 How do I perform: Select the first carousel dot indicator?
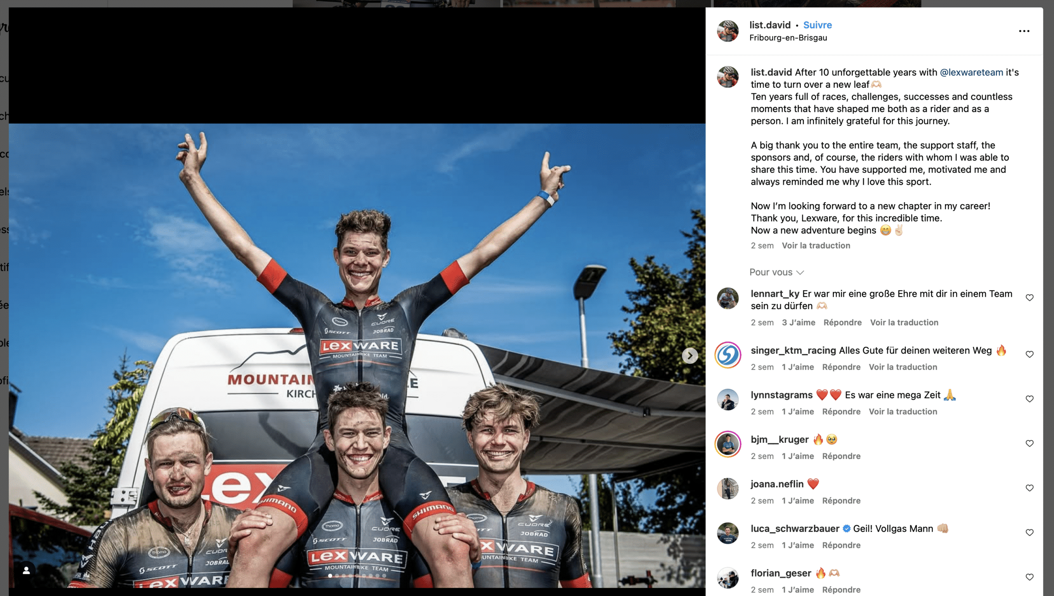point(330,576)
